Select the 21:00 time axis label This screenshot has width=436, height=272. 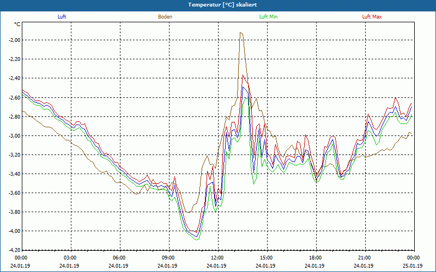[x=365, y=258]
